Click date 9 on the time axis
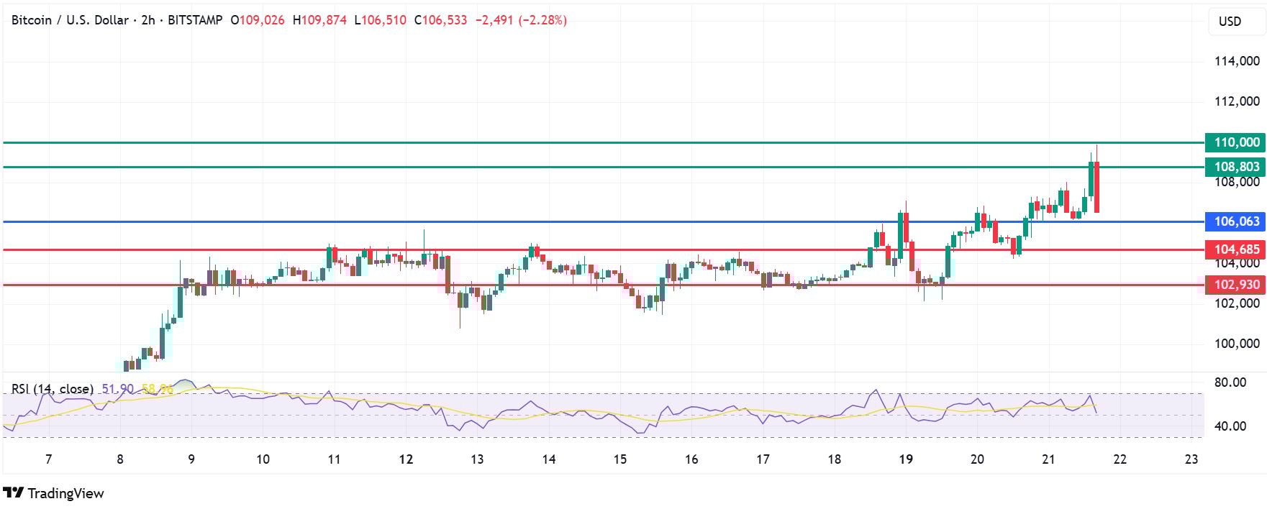Viewport: 1267px width, 509px height. coord(191,459)
